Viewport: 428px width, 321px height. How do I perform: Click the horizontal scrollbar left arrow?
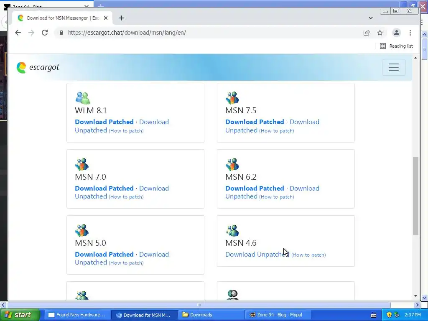(x=3, y=305)
